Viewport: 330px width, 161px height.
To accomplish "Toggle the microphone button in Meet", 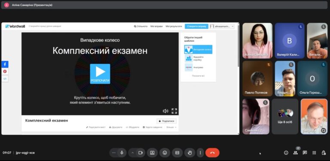I will click(x=122, y=153).
